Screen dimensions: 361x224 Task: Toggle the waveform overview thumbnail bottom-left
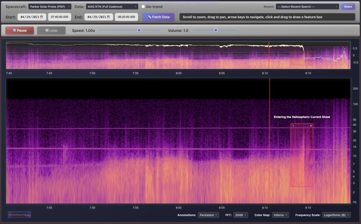[x=19, y=215]
